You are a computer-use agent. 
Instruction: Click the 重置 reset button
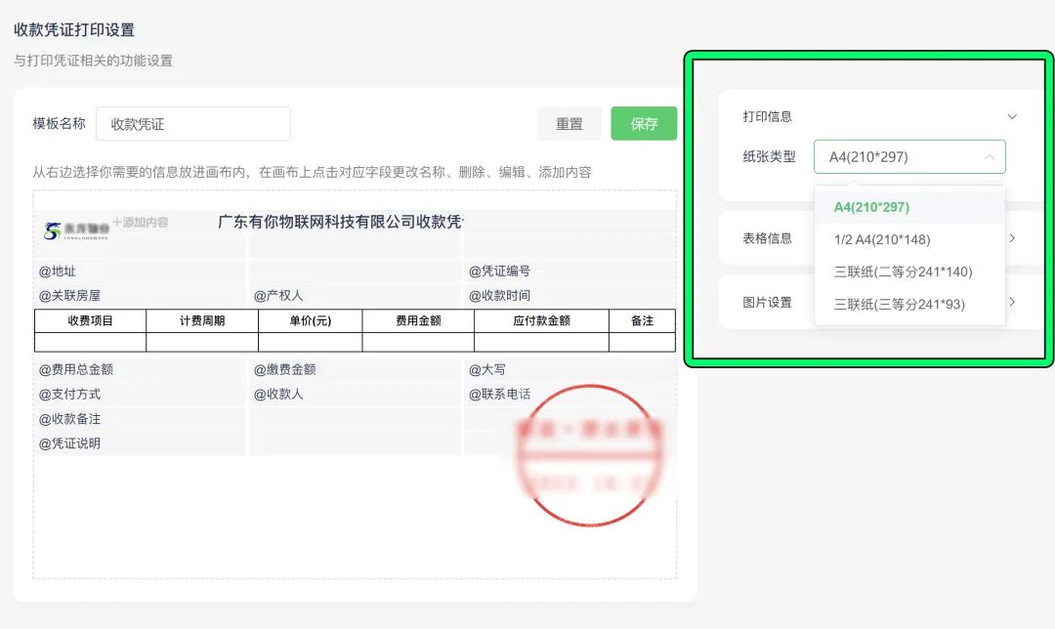569,124
